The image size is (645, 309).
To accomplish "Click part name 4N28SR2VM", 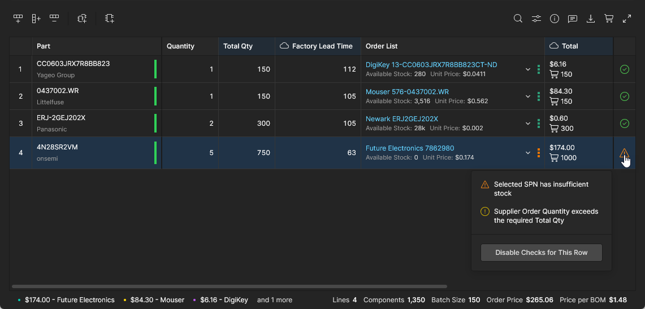I will [57, 147].
